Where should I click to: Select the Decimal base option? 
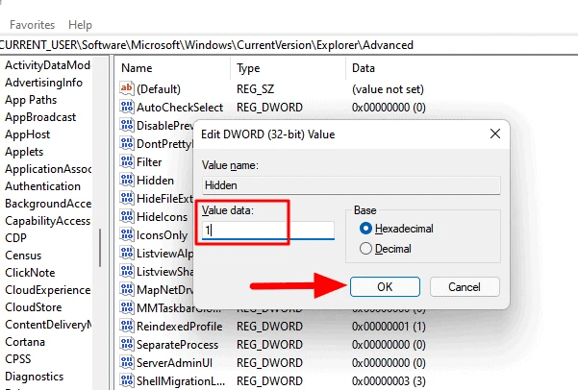(x=365, y=249)
